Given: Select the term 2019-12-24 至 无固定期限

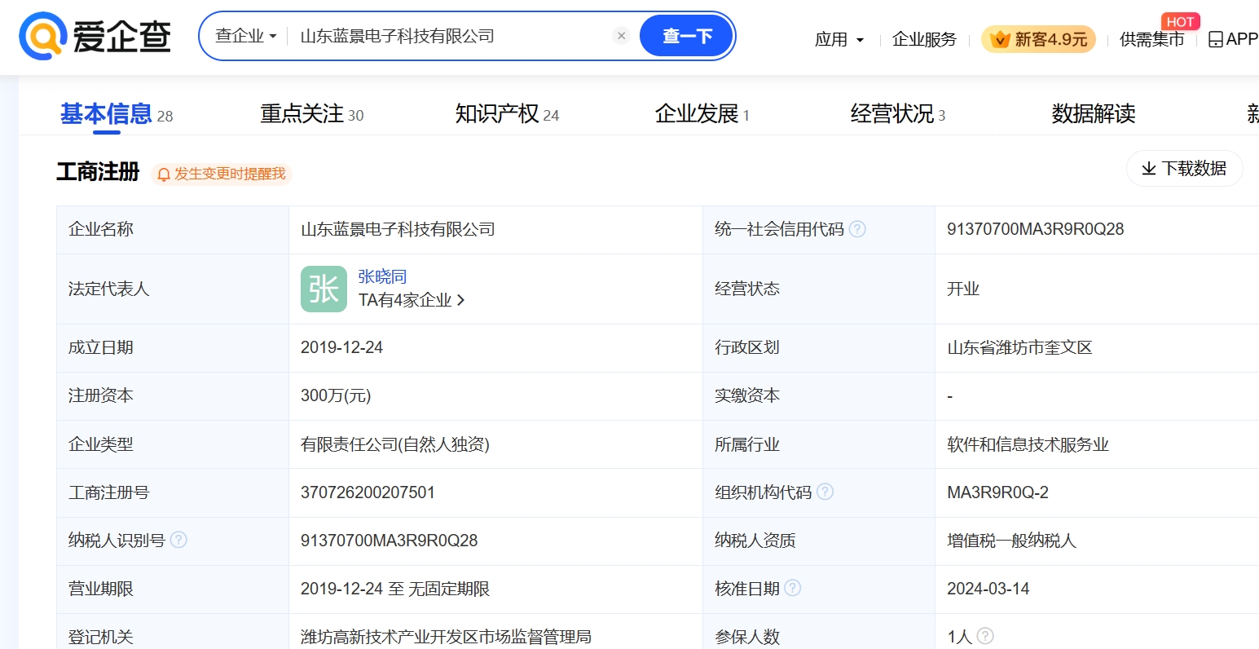Looking at the screenshot, I should coord(395,589).
